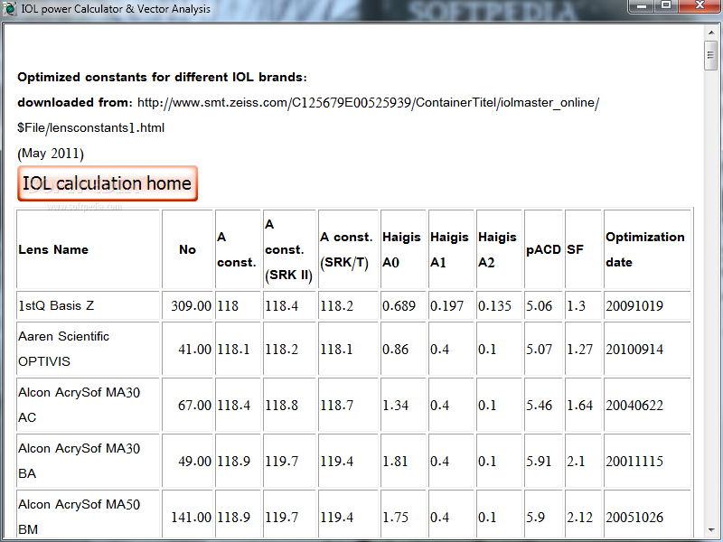723x542 pixels.
Task: Click pACD value 5.06
Action: 539,305
